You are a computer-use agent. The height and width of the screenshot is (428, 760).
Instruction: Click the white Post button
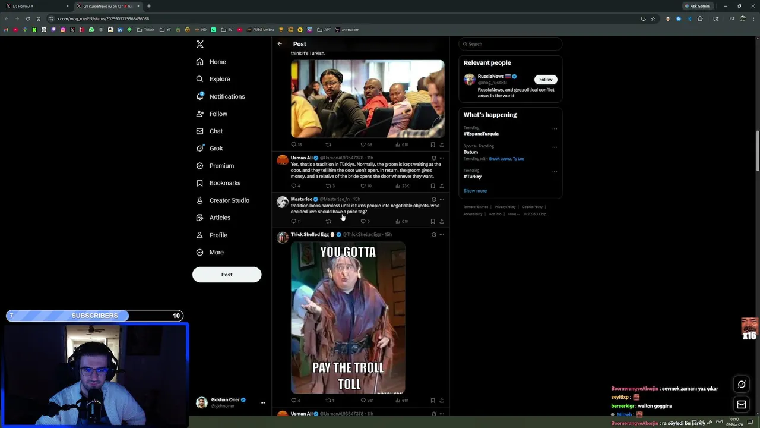coord(227,275)
